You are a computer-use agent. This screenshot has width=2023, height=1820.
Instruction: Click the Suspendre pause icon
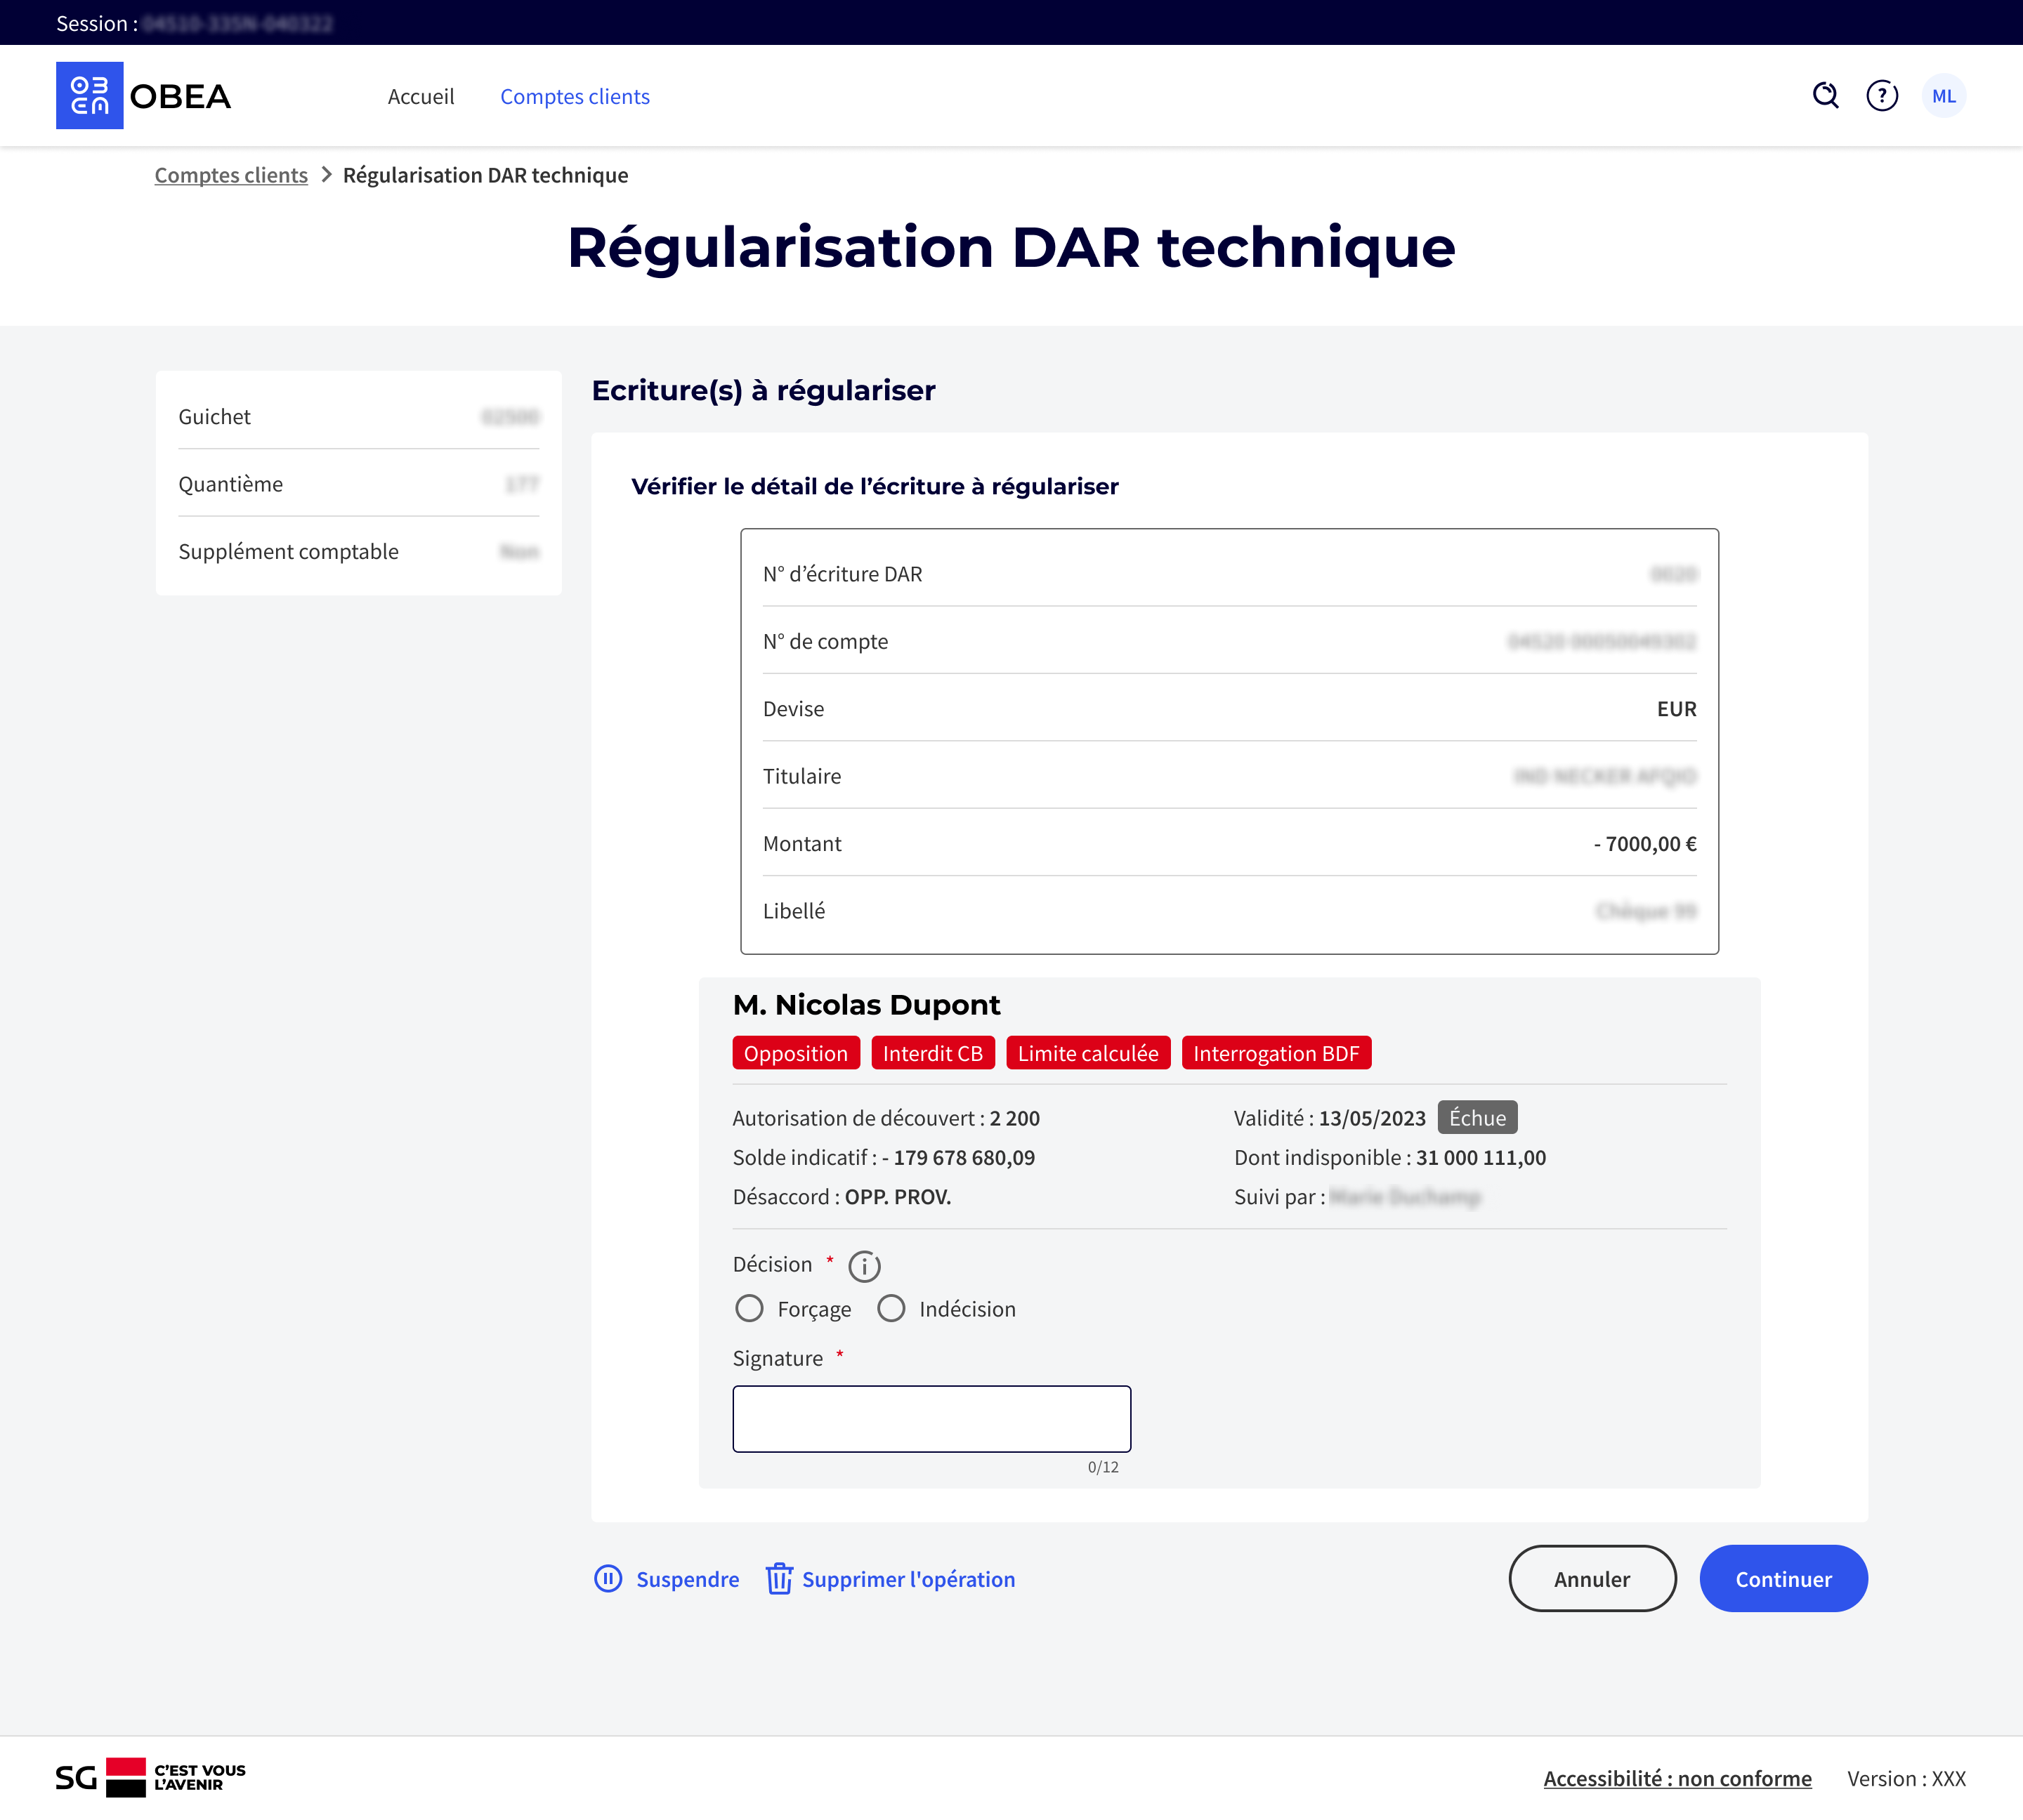tap(608, 1578)
